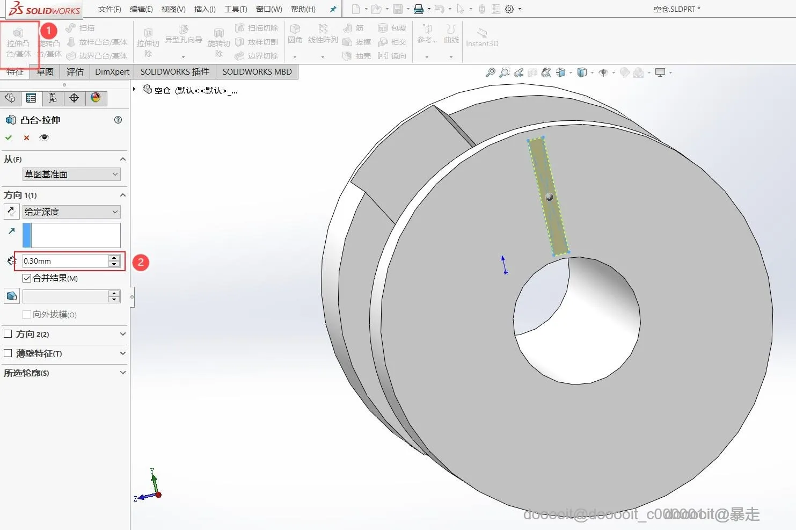Cancel extrude with the red X

coord(26,137)
